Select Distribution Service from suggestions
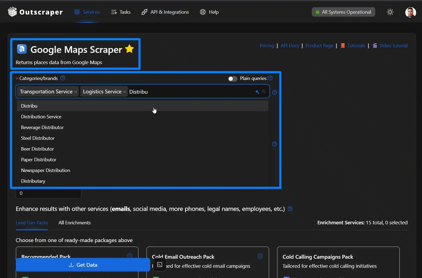 coord(41,117)
